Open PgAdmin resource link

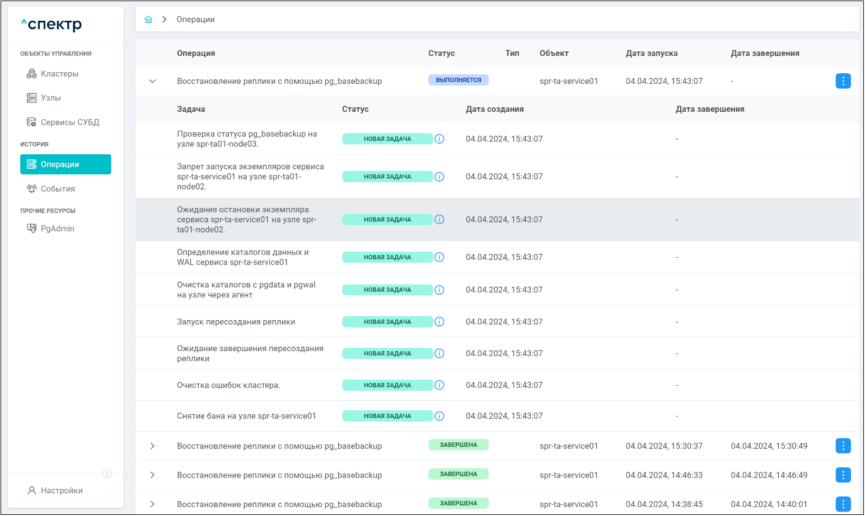[x=57, y=229]
